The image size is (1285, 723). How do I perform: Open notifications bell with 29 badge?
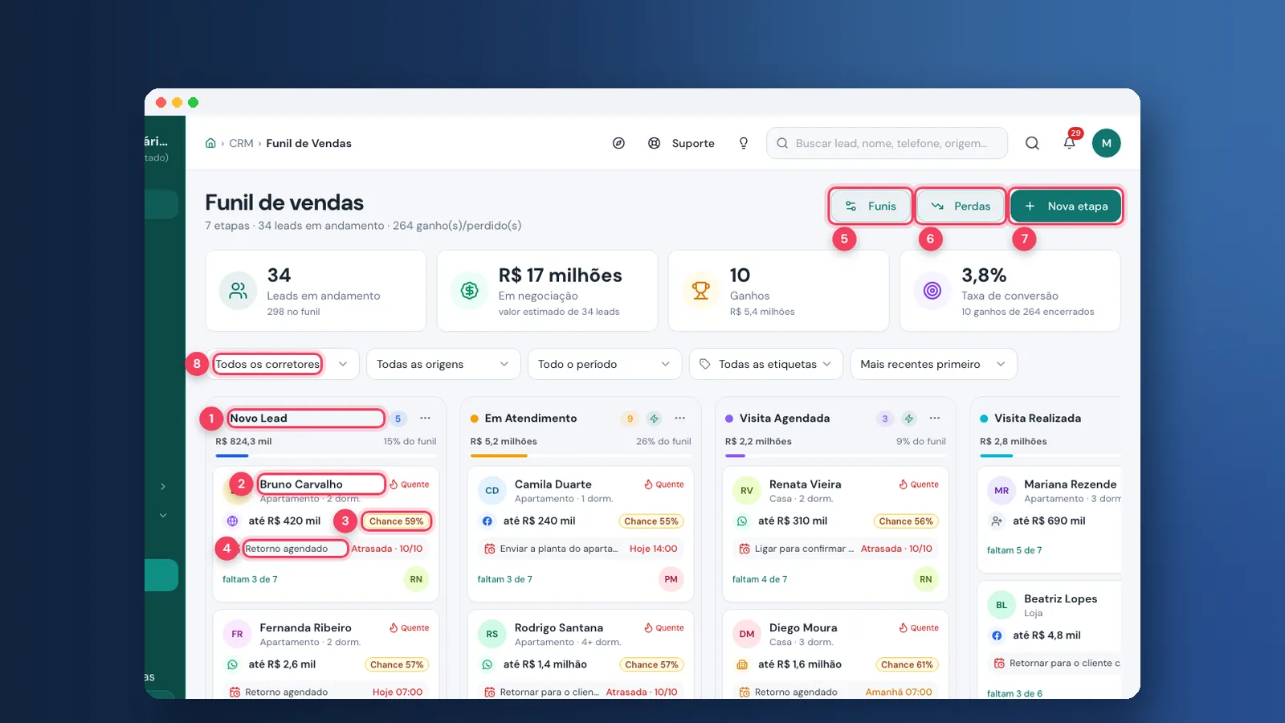click(x=1070, y=143)
